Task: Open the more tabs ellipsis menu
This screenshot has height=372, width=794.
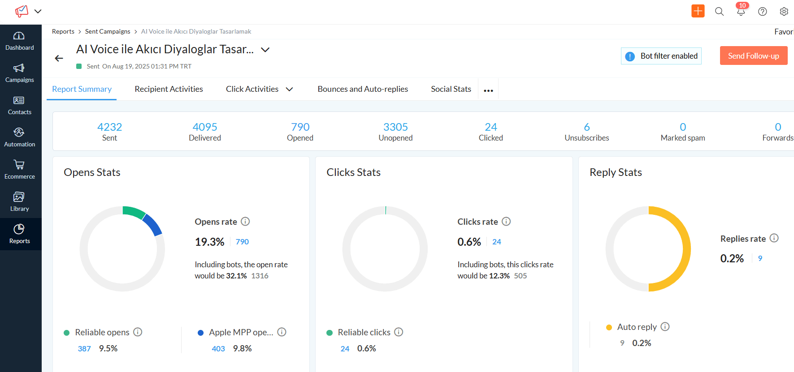Action: tap(488, 90)
